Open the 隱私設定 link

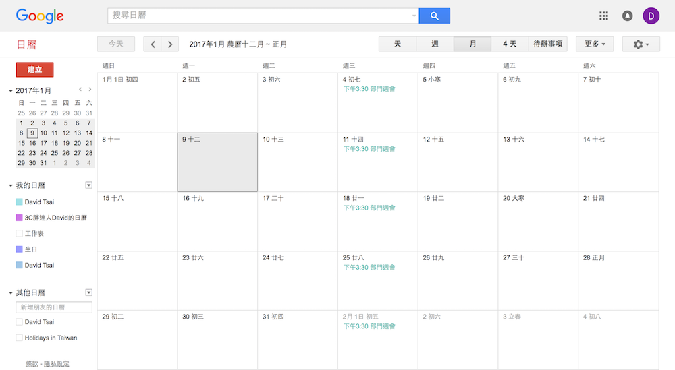pos(56,364)
